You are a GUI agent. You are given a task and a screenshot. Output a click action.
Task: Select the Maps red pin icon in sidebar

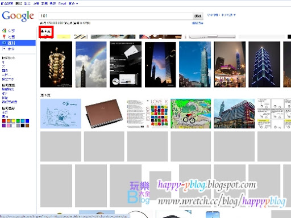click(x=4, y=37)
